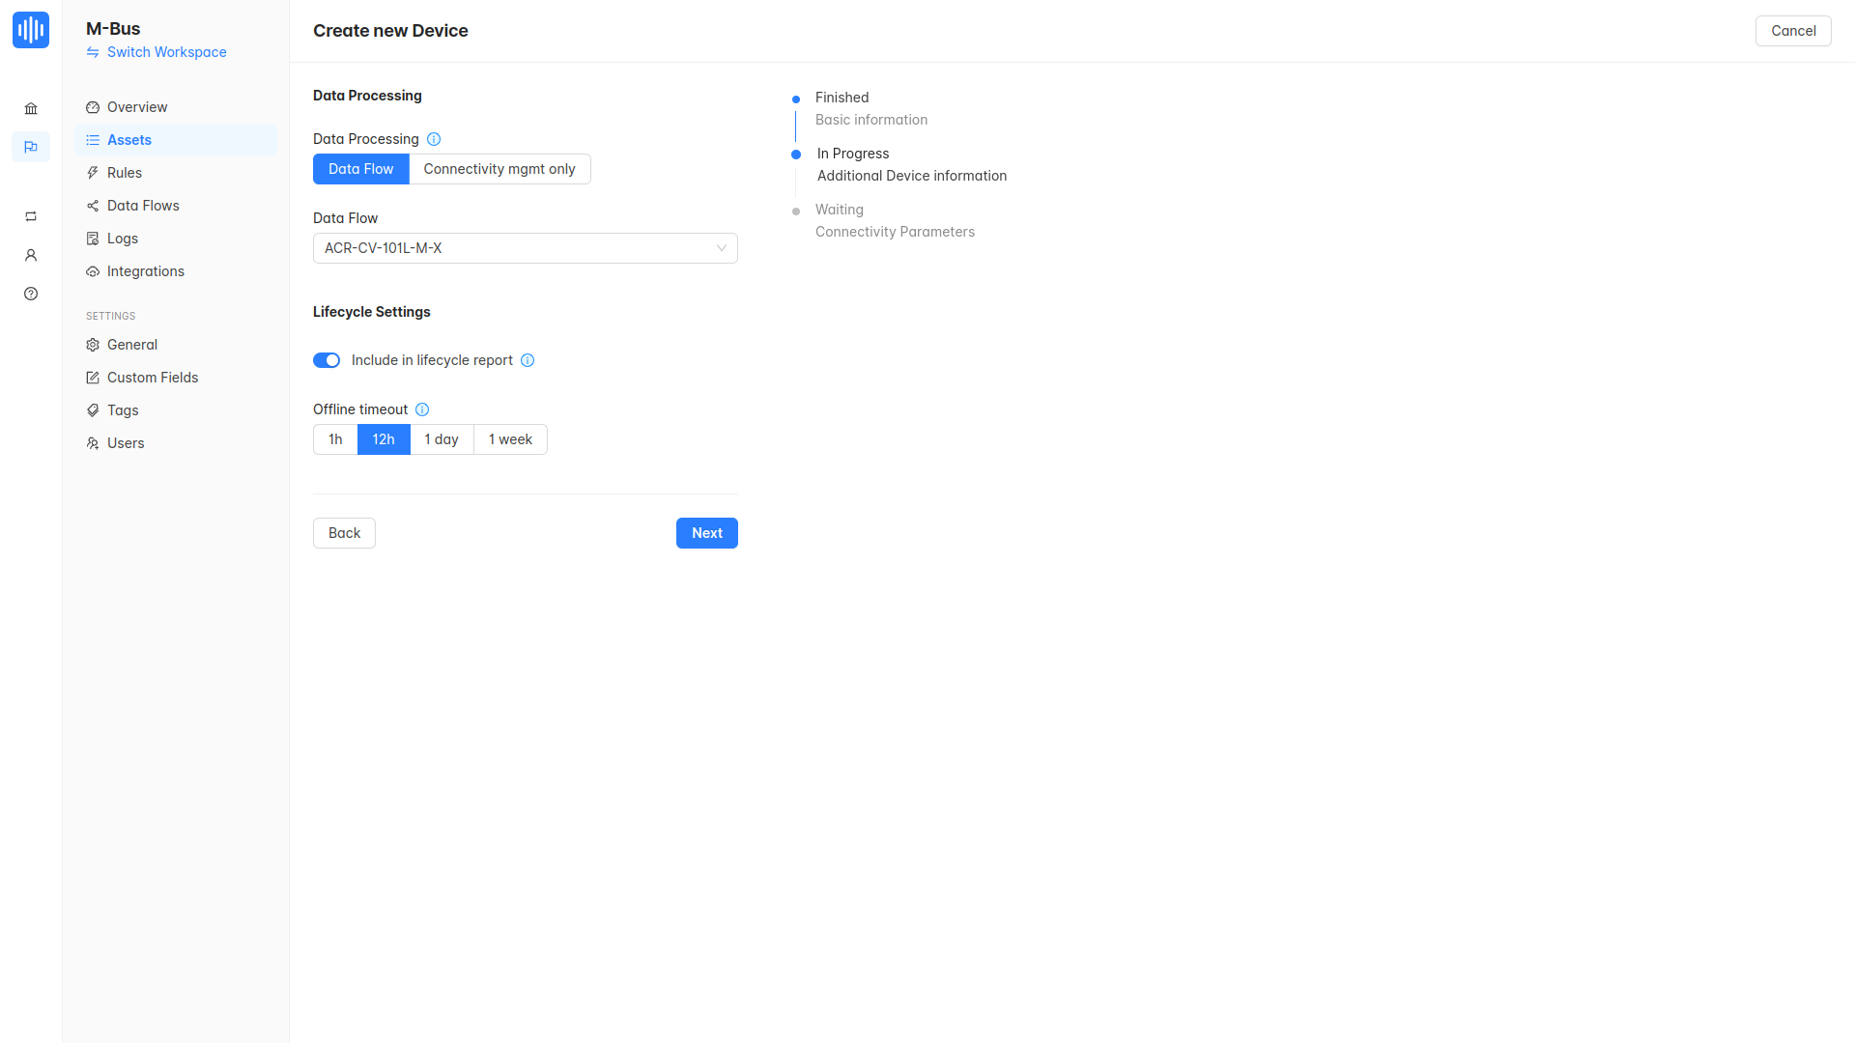1855x1043 pixels.
Task: Click the Next button
Action: coord(706,533)
